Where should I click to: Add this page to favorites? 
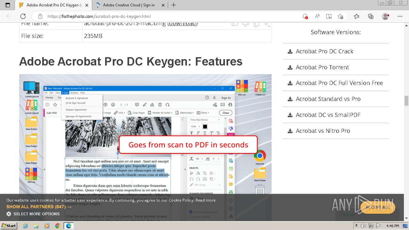[x=341, y=16]
